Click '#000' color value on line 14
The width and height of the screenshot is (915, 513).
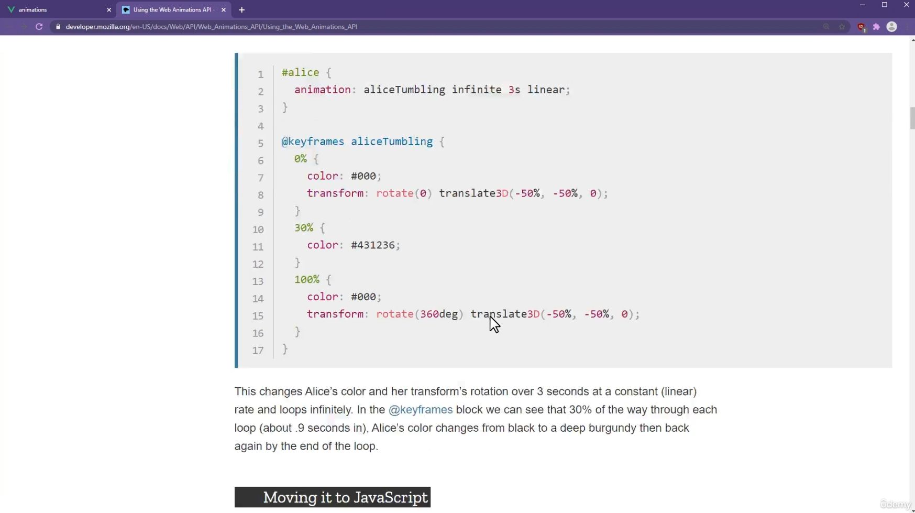tap(363, 297)
